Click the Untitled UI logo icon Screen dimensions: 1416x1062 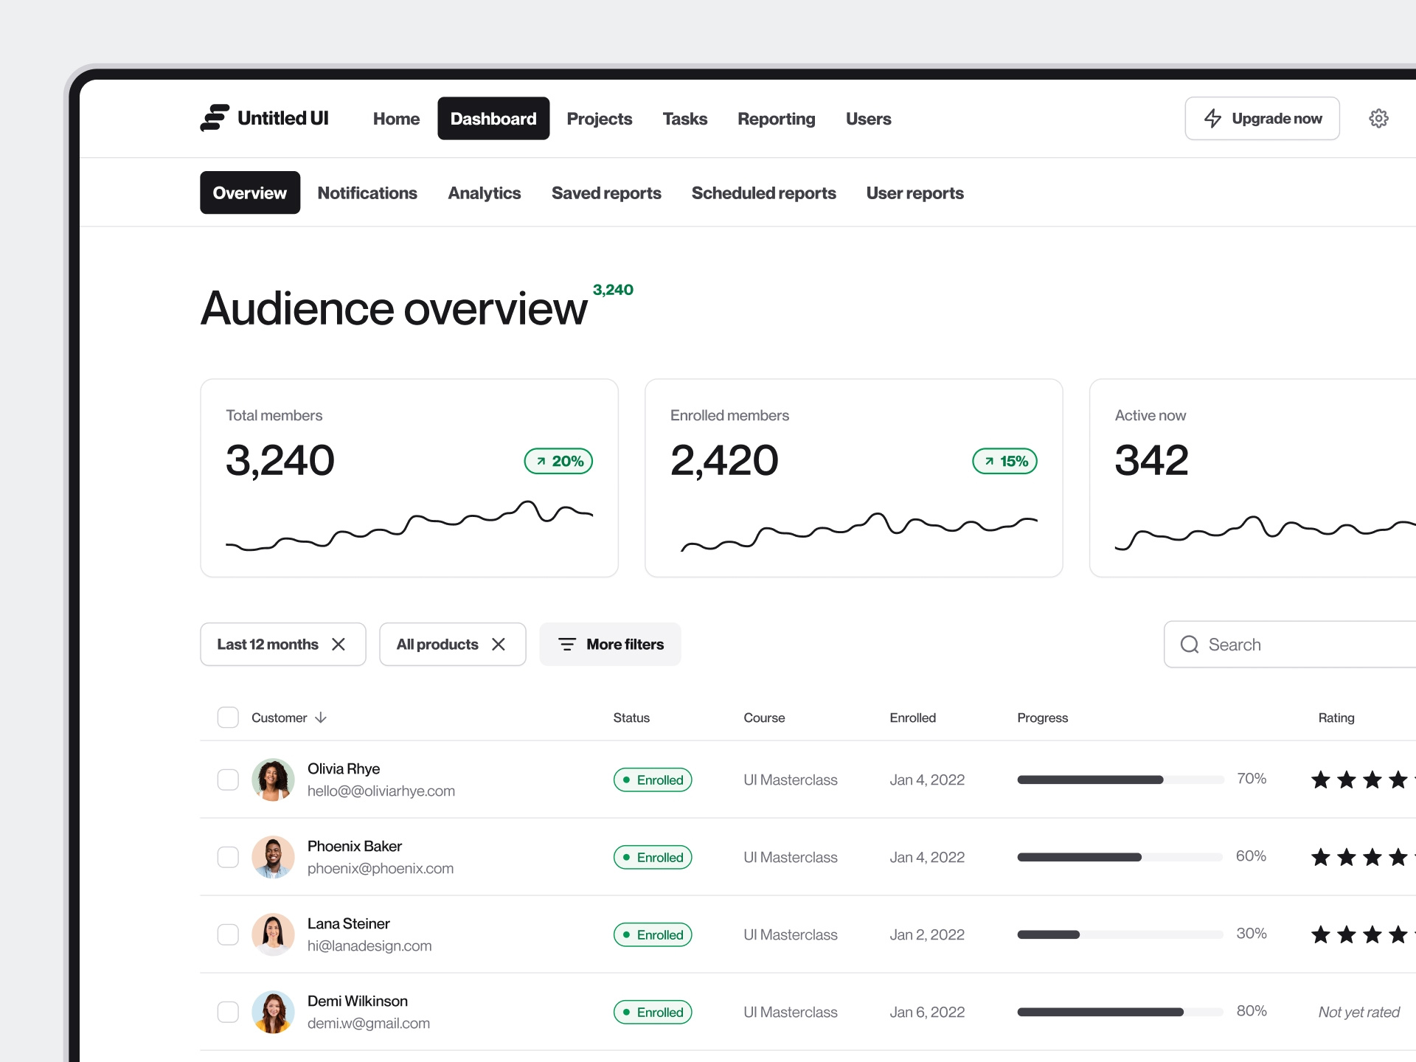[x=215, y=118]
